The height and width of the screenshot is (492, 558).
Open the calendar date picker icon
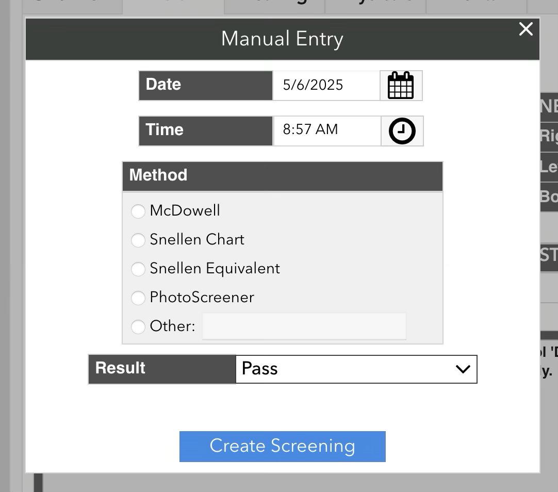(x=401, y=86)
